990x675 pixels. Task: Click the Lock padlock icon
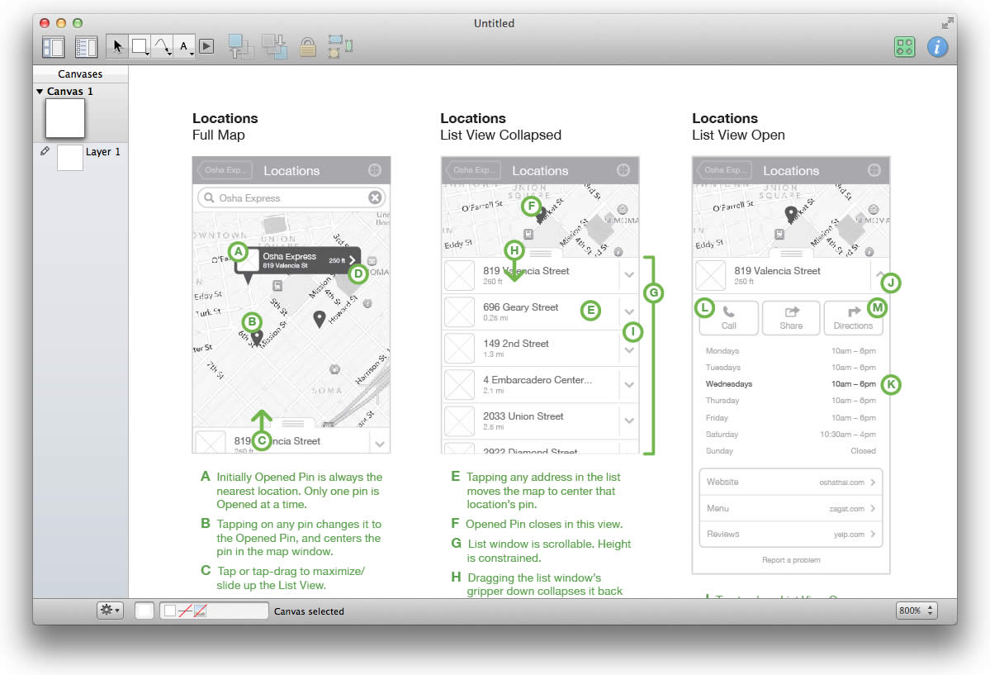307,47
